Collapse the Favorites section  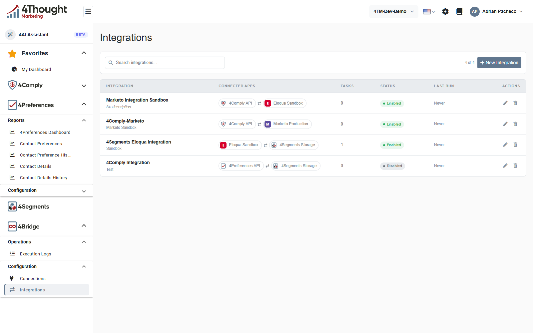pos(84,53)
